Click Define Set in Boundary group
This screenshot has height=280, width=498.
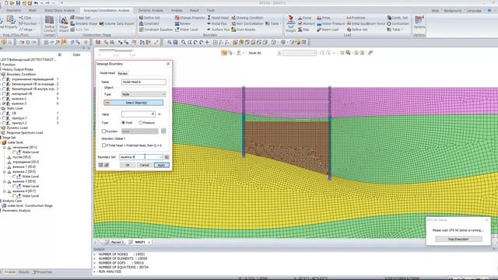(149, 18)
